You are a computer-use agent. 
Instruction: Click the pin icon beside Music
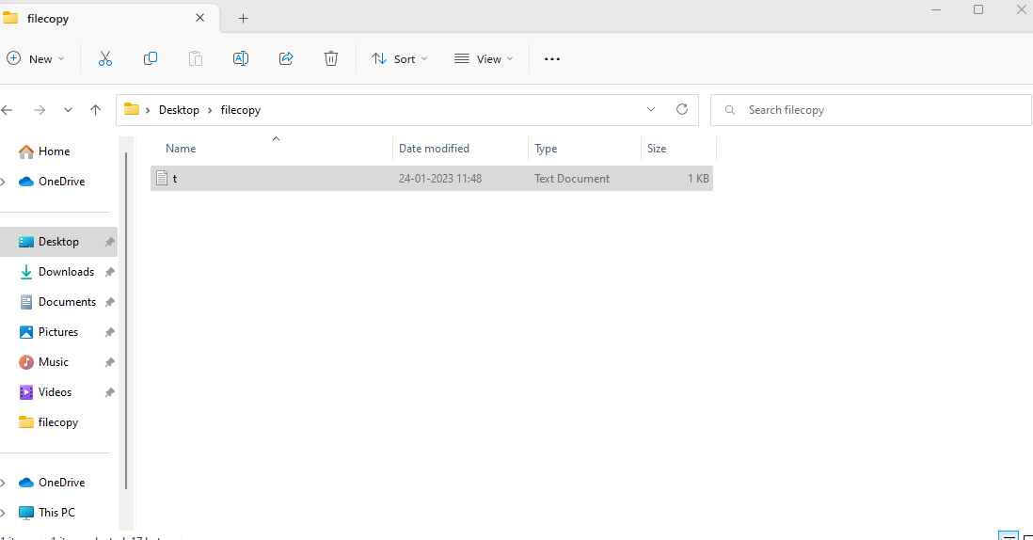(x=109, y=362)
